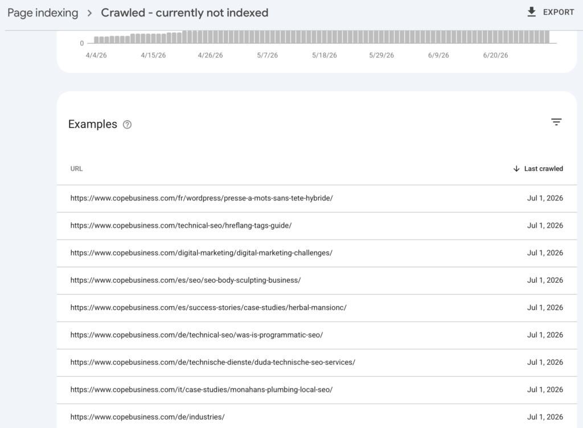Select the herbal-mansionc case study URL row

tap(317, 308)
